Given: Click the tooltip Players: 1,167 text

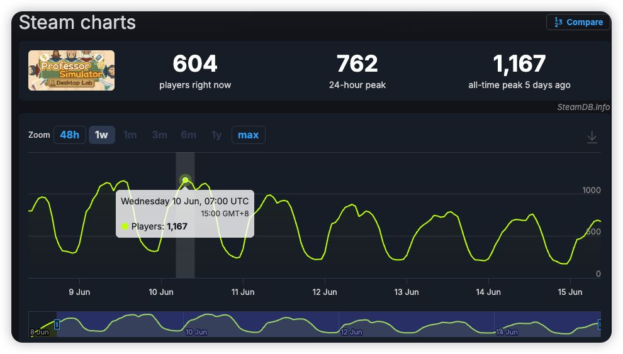Looking at the screenshot, I should 159,226.
